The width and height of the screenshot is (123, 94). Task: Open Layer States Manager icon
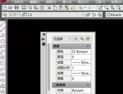100,15
